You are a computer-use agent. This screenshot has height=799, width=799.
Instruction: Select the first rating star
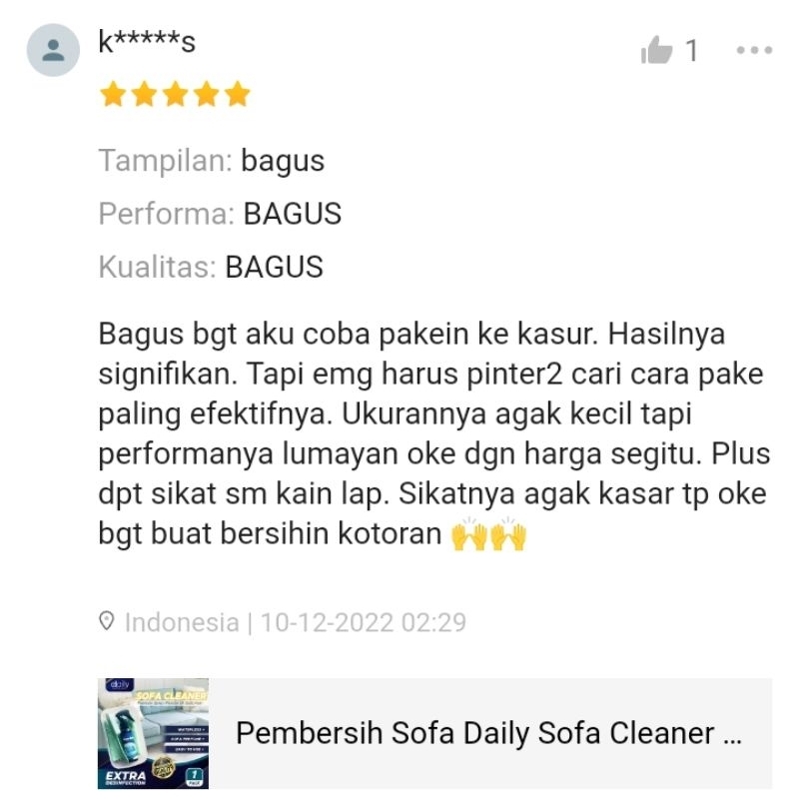113,94
